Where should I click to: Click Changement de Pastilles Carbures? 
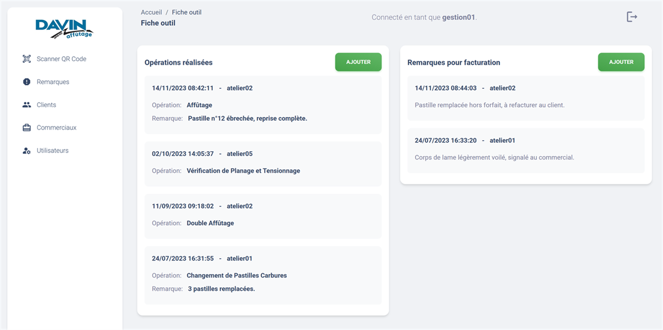click(x=237, y=275)
